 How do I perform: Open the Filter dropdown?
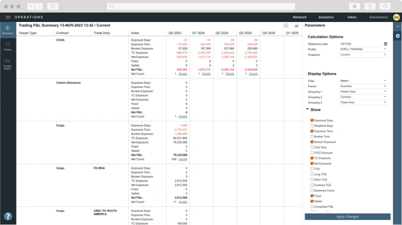coord(363,81)
